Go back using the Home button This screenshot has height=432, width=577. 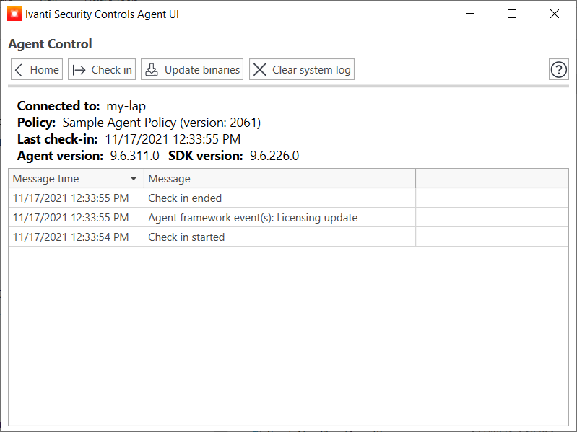(37, 69)
